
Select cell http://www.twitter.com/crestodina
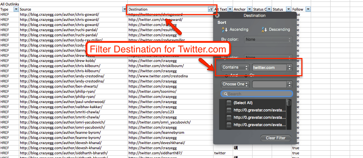[x=170, y=76]
